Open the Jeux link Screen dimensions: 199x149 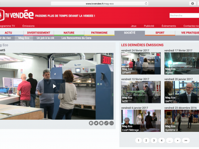pos(133,26)
